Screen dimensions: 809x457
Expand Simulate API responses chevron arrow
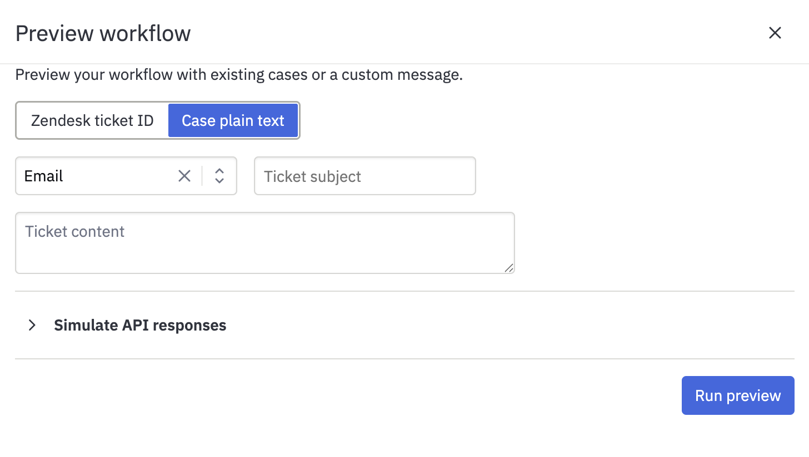point(32,325)
